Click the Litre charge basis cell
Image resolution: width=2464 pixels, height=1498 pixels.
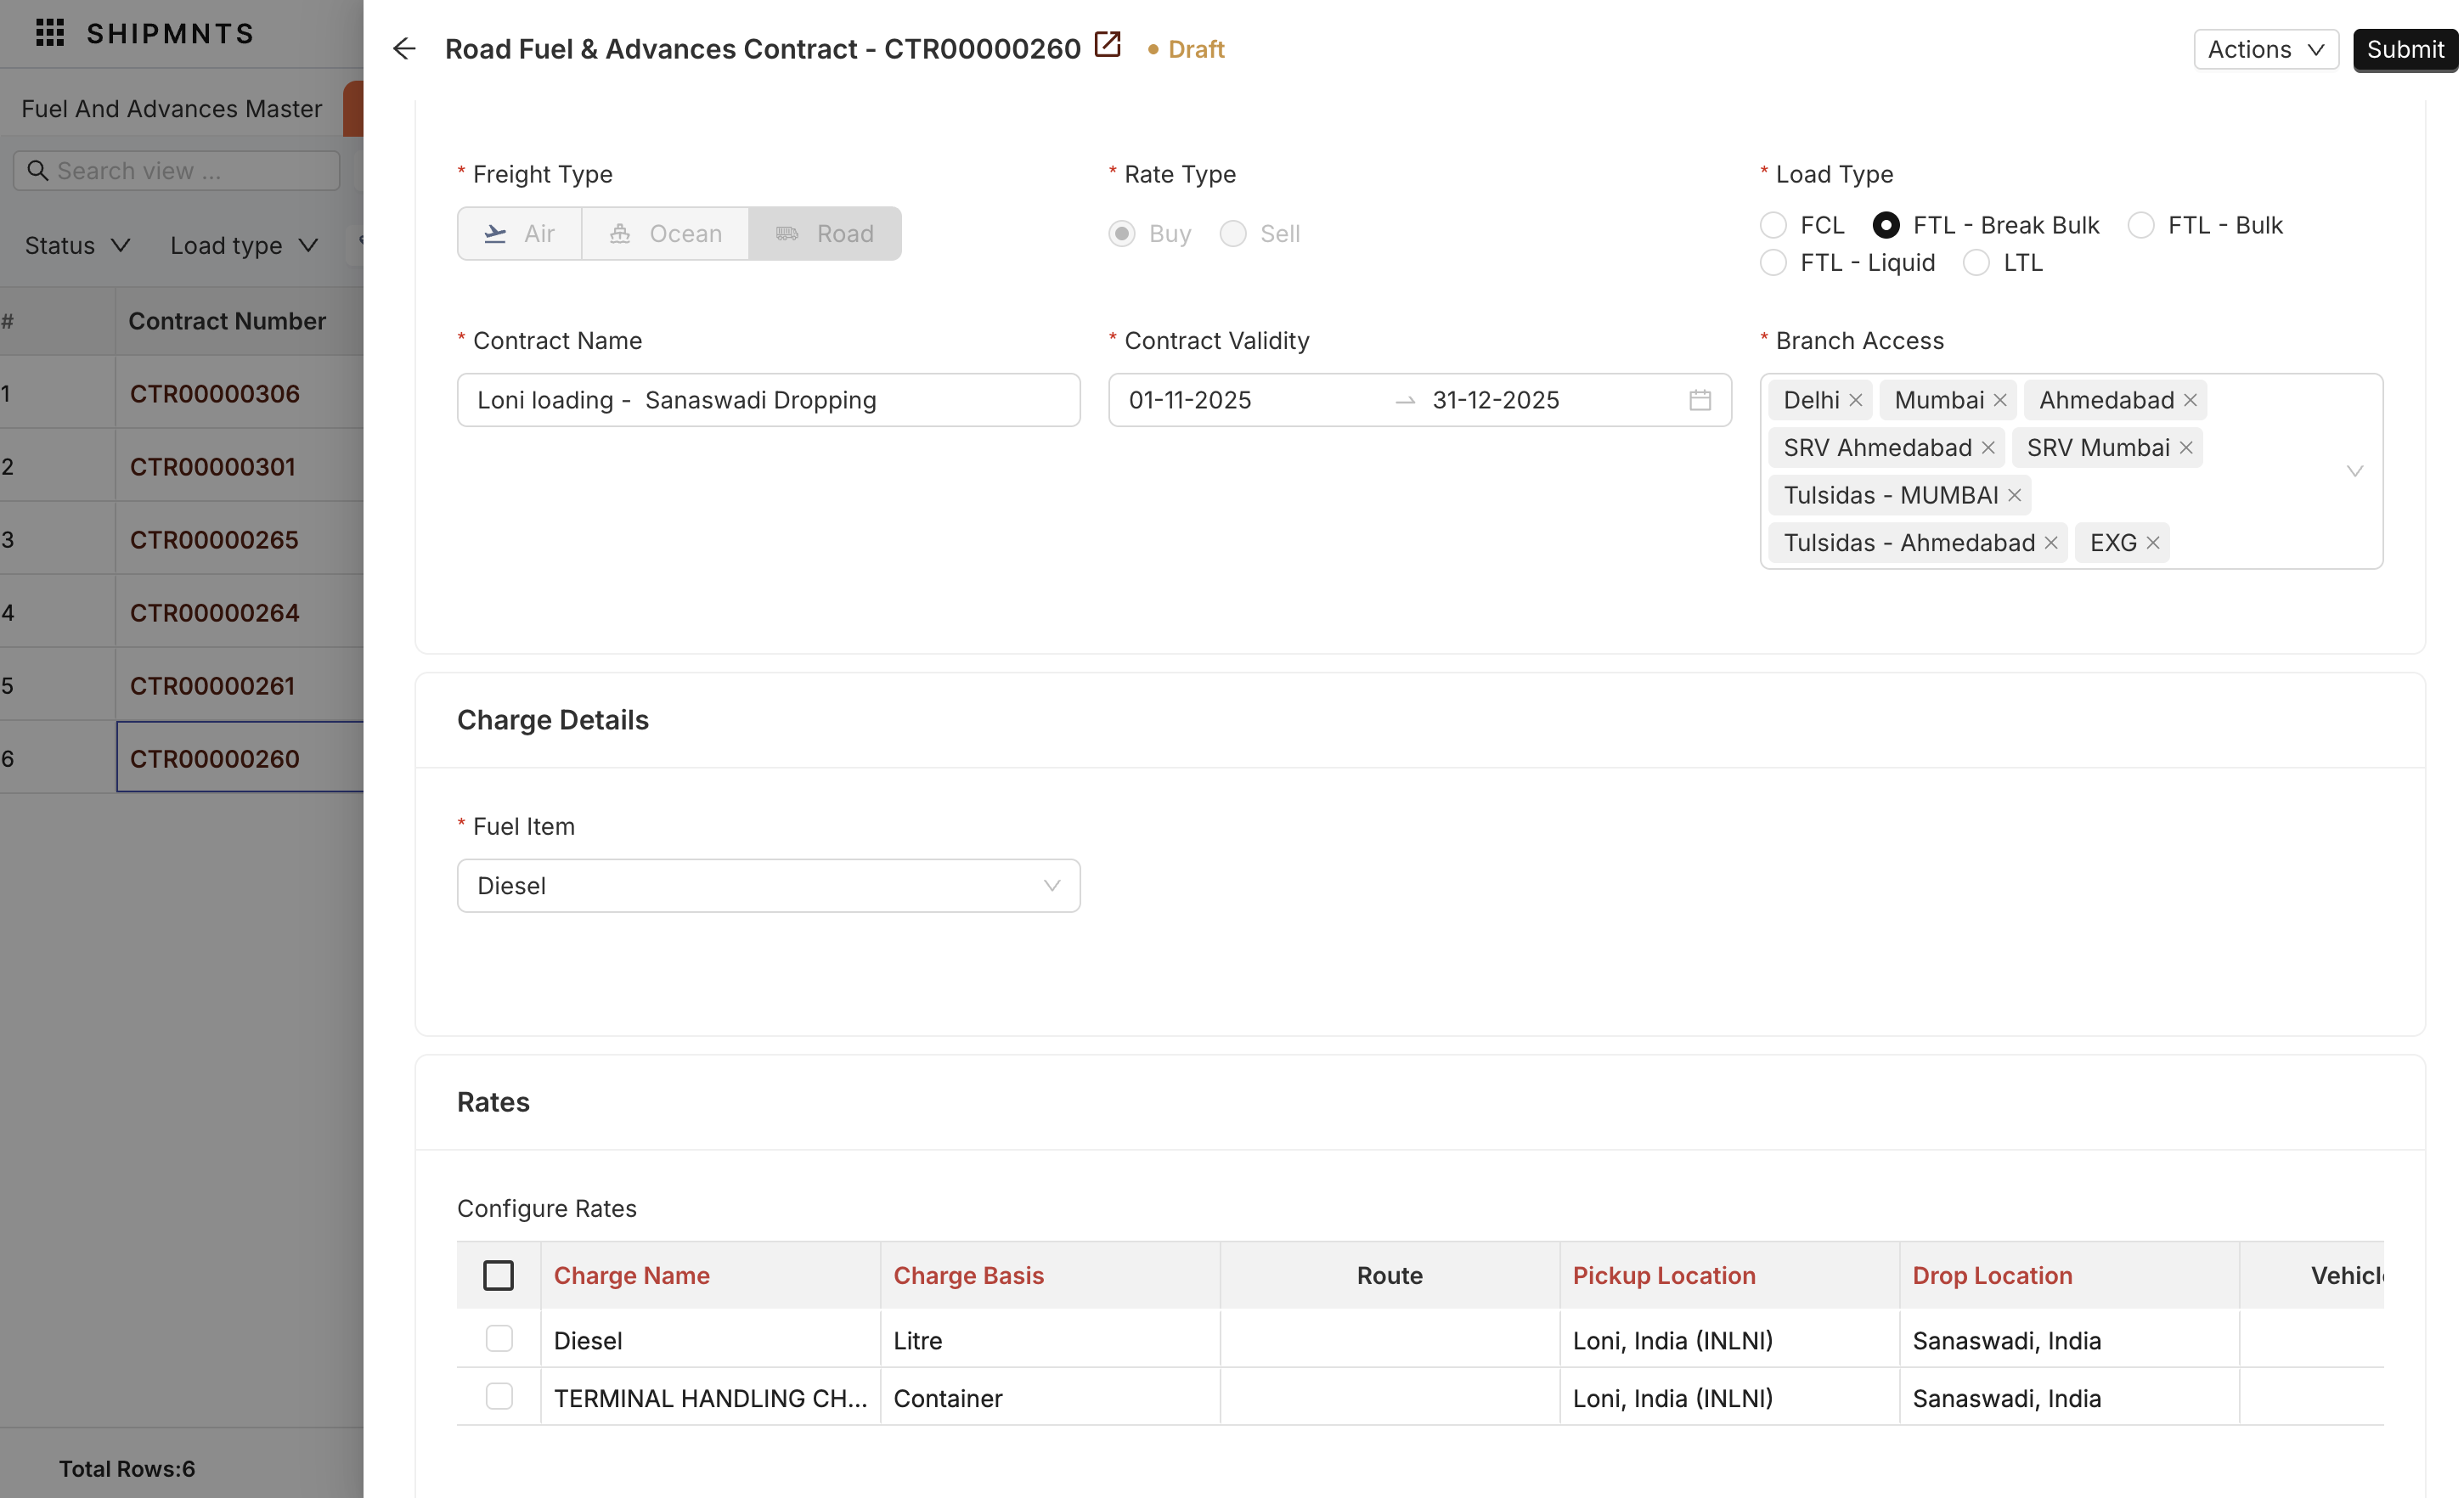[x=1050, y=1340]
